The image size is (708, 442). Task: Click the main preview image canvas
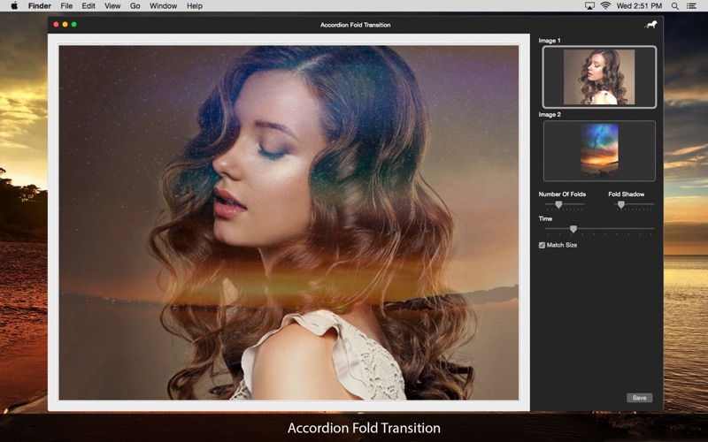click(289, 223)
